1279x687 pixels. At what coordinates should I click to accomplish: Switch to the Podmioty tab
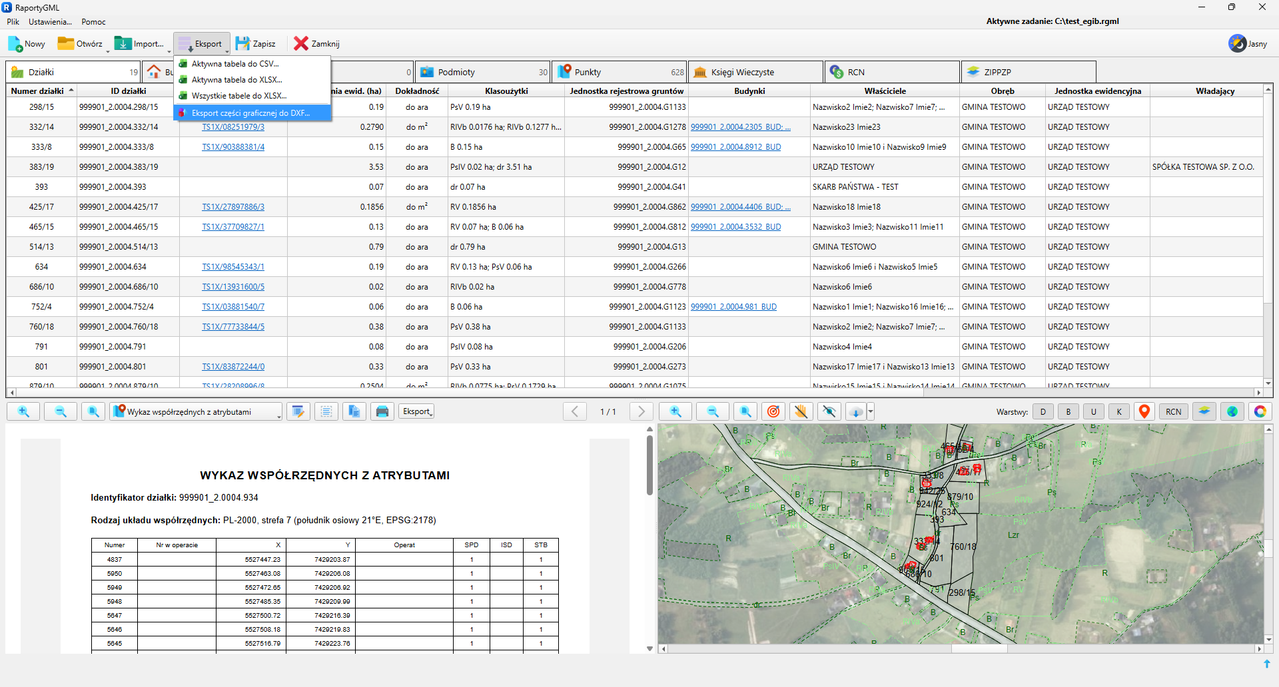pyautogui.click(x=484, y=72)
